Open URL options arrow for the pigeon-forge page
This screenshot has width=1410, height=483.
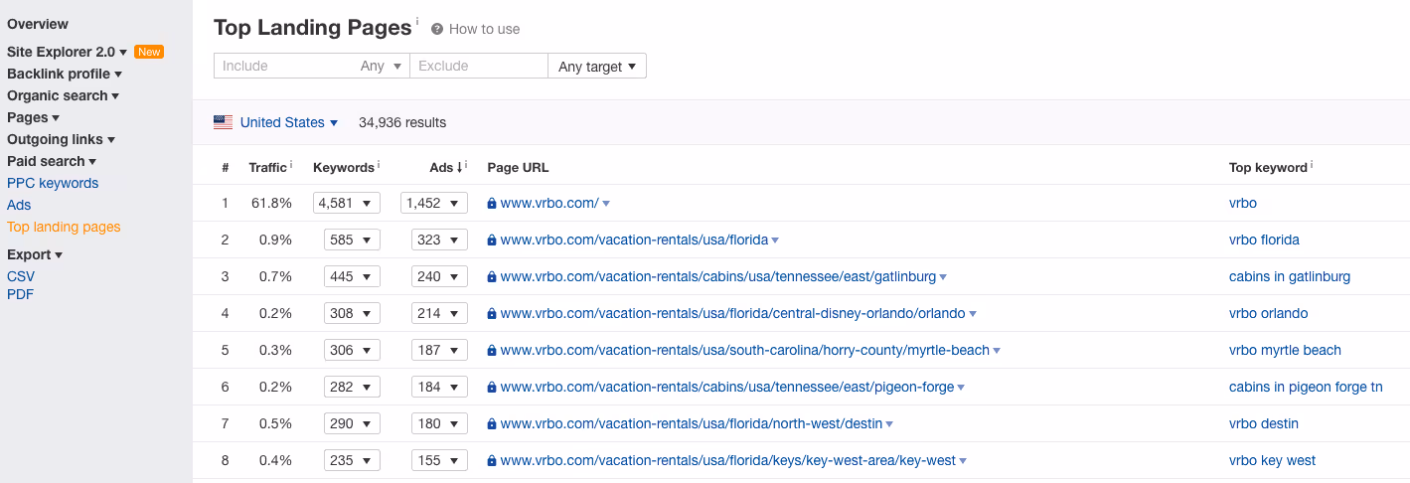point(961,388)
